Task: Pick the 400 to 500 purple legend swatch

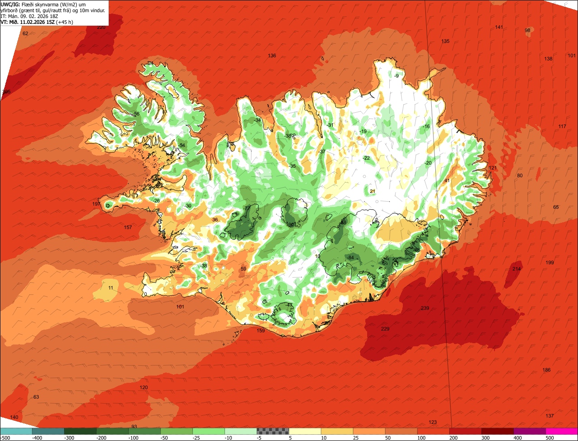Action: coord(529,431)
